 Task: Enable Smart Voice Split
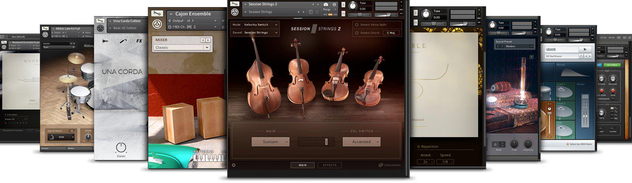(357, 25)
